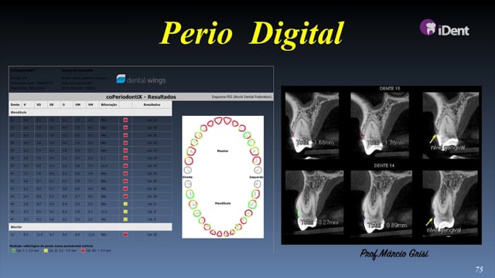The image size is (495, 278).
Task: Click the green Cat. I legend swatch
Action: pyautogui.click(x=13, y=250)
